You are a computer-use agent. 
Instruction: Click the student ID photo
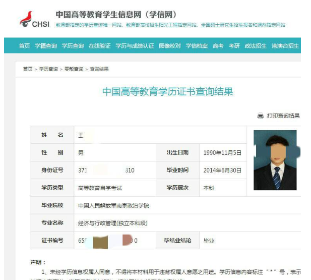click(x=275, y=160)
